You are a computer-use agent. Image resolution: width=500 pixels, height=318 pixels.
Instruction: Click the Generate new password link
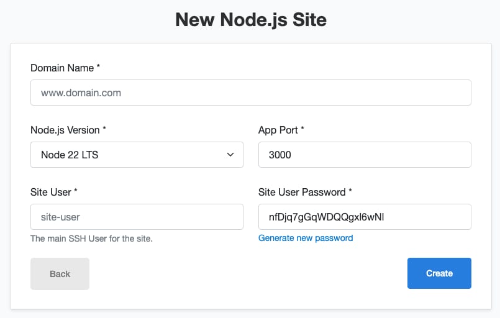(x=306, y=238)
